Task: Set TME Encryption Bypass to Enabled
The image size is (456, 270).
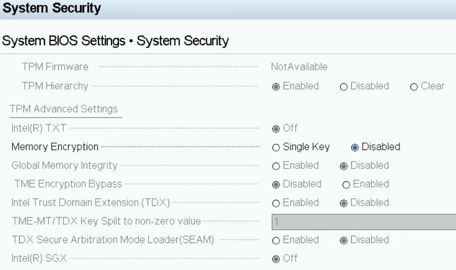Action: coord(346,184)
